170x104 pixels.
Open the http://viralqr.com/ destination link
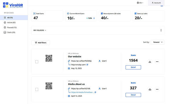(x=78, y=65)
